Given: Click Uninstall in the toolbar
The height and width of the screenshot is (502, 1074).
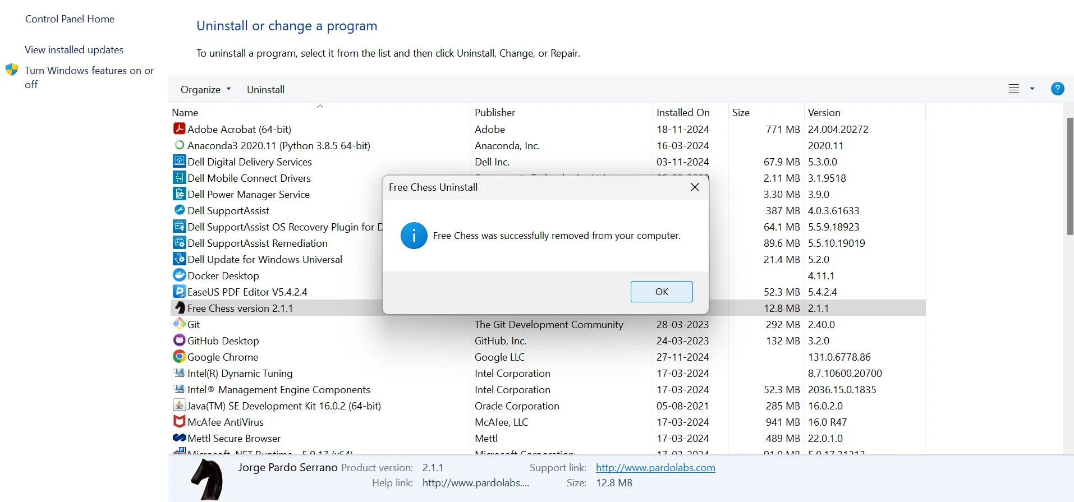Looking at the screenshot, I should click(x=265, y=89).
